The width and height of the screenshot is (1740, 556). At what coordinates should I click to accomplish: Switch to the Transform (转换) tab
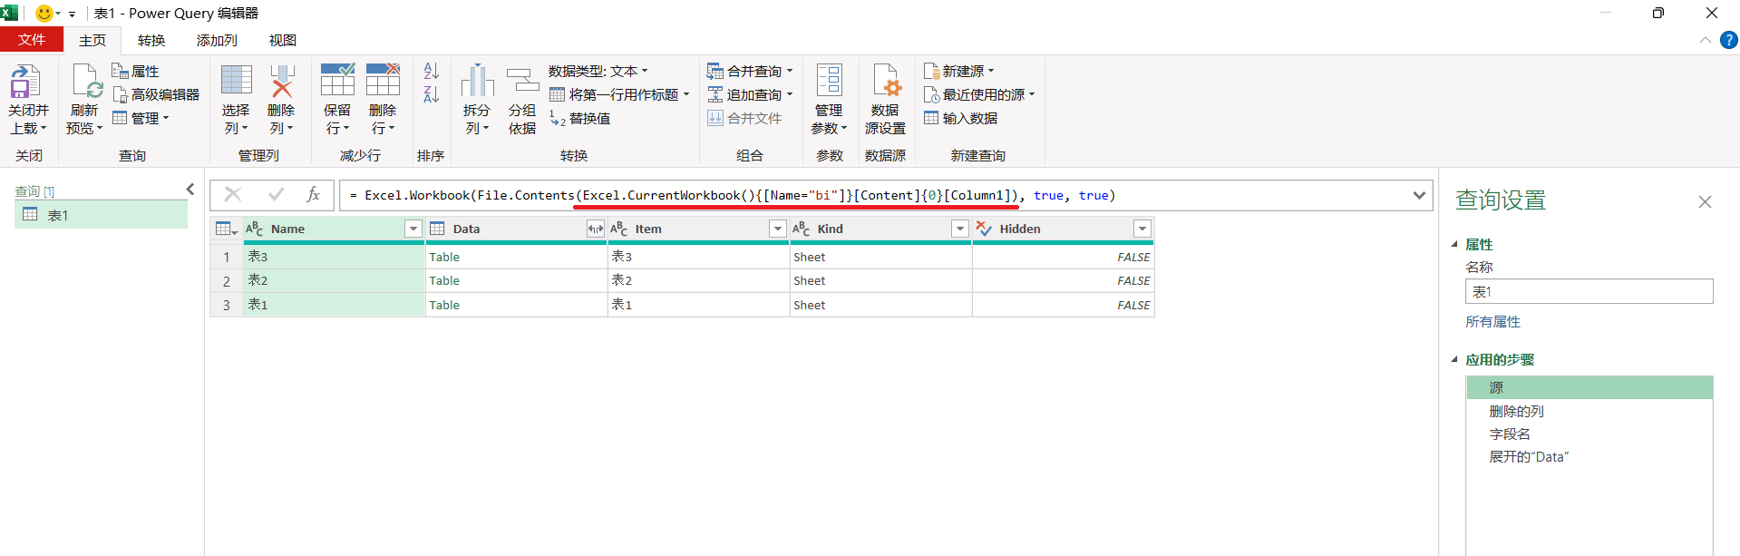151,40
